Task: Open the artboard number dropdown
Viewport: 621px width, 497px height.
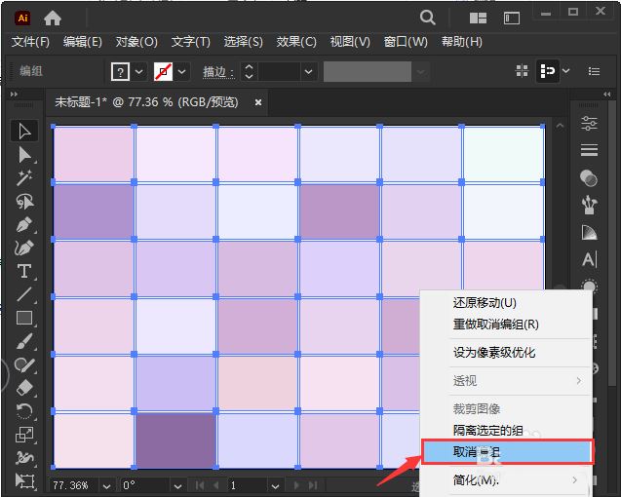Action: (275, 486)
